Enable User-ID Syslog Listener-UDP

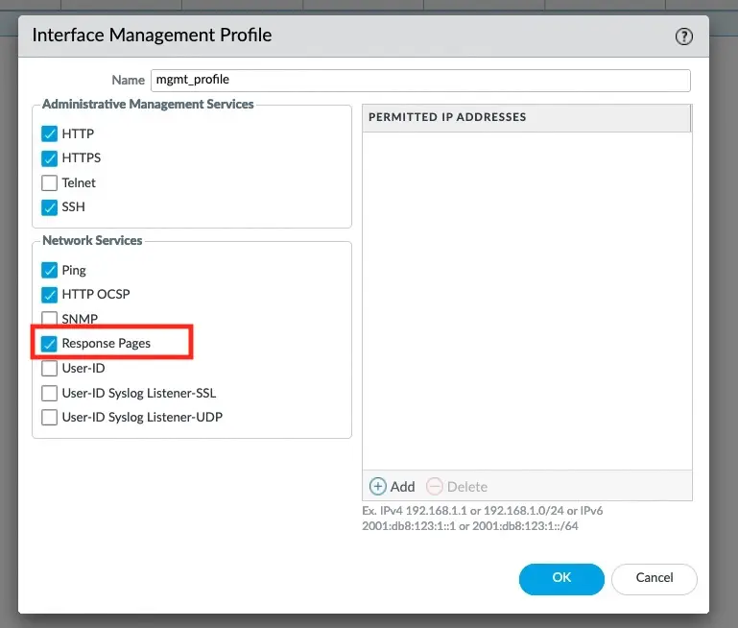point(50,418)
